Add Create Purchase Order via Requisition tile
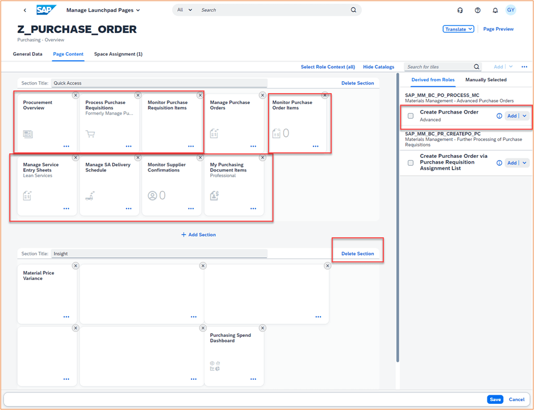Viewport: 534px width, 410px height. pyautogui.click(x=512, y=163)
